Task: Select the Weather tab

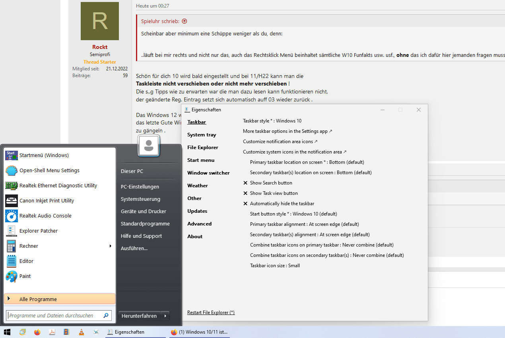Action: (198, 186)
